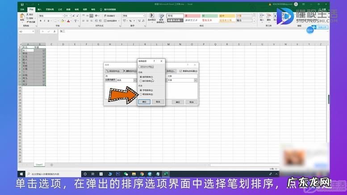
Task: Toggle Bold formatting
Action: [x=41, y=21]
